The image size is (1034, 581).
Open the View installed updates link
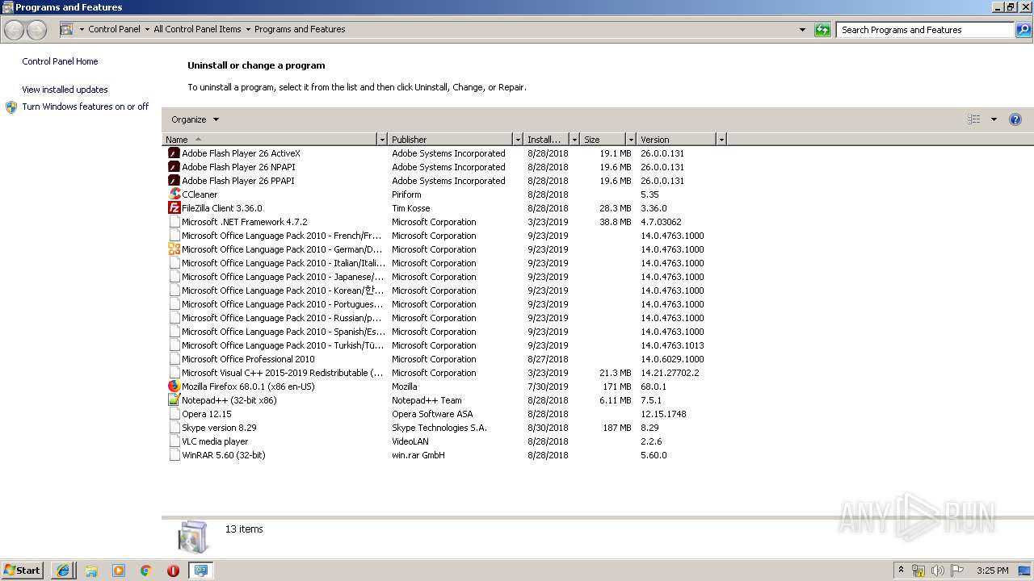point(65,90)
